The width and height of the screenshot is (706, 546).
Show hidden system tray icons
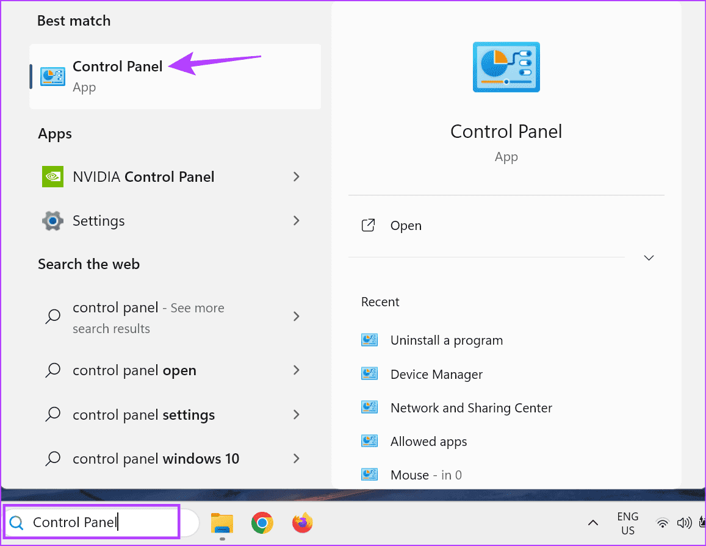(x=593, y=523)
